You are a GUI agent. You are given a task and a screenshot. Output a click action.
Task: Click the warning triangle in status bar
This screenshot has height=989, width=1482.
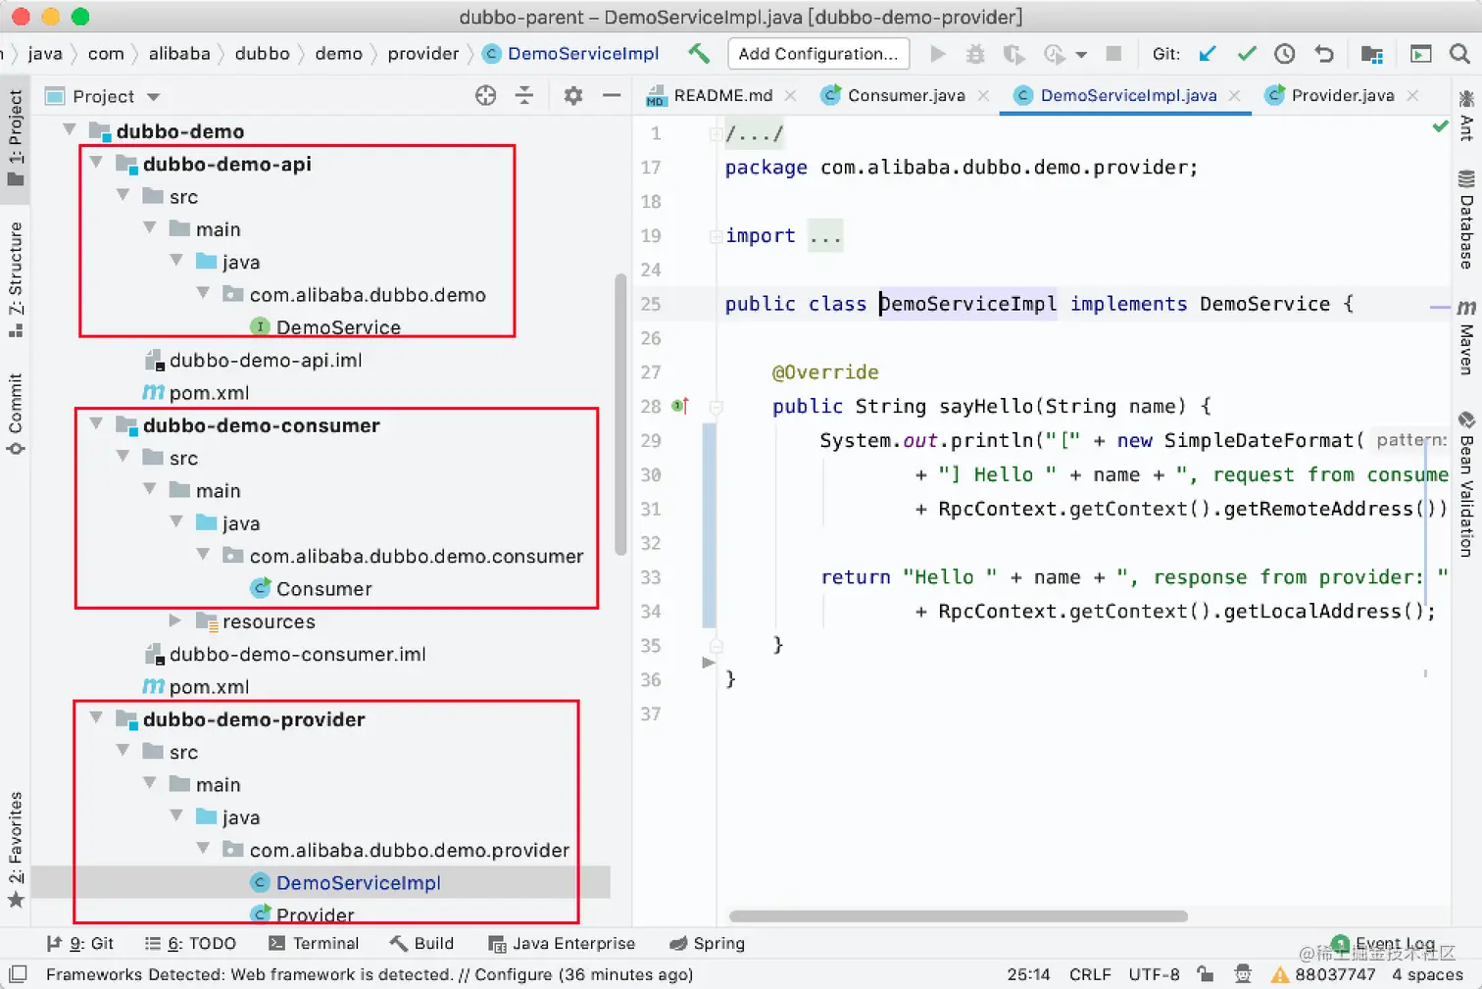point(1280,974)
